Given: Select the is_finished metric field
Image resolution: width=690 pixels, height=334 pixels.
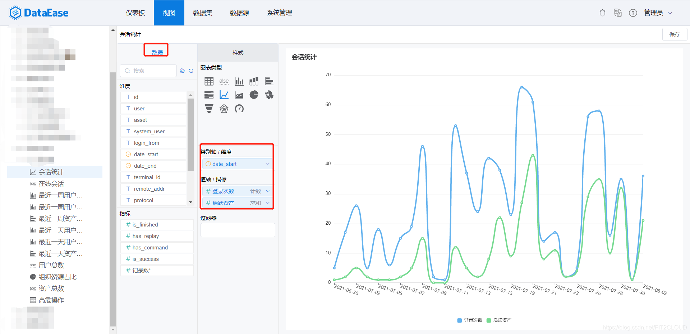Looking at the screenshot, I should pyautogui.click(x=157, y=225).
